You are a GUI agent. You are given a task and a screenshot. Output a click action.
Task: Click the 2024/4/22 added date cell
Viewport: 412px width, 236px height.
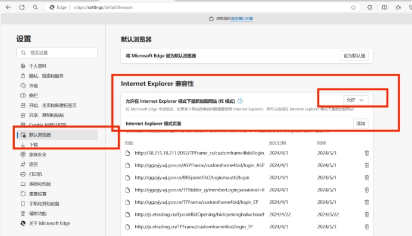click(x=280, y=215)
